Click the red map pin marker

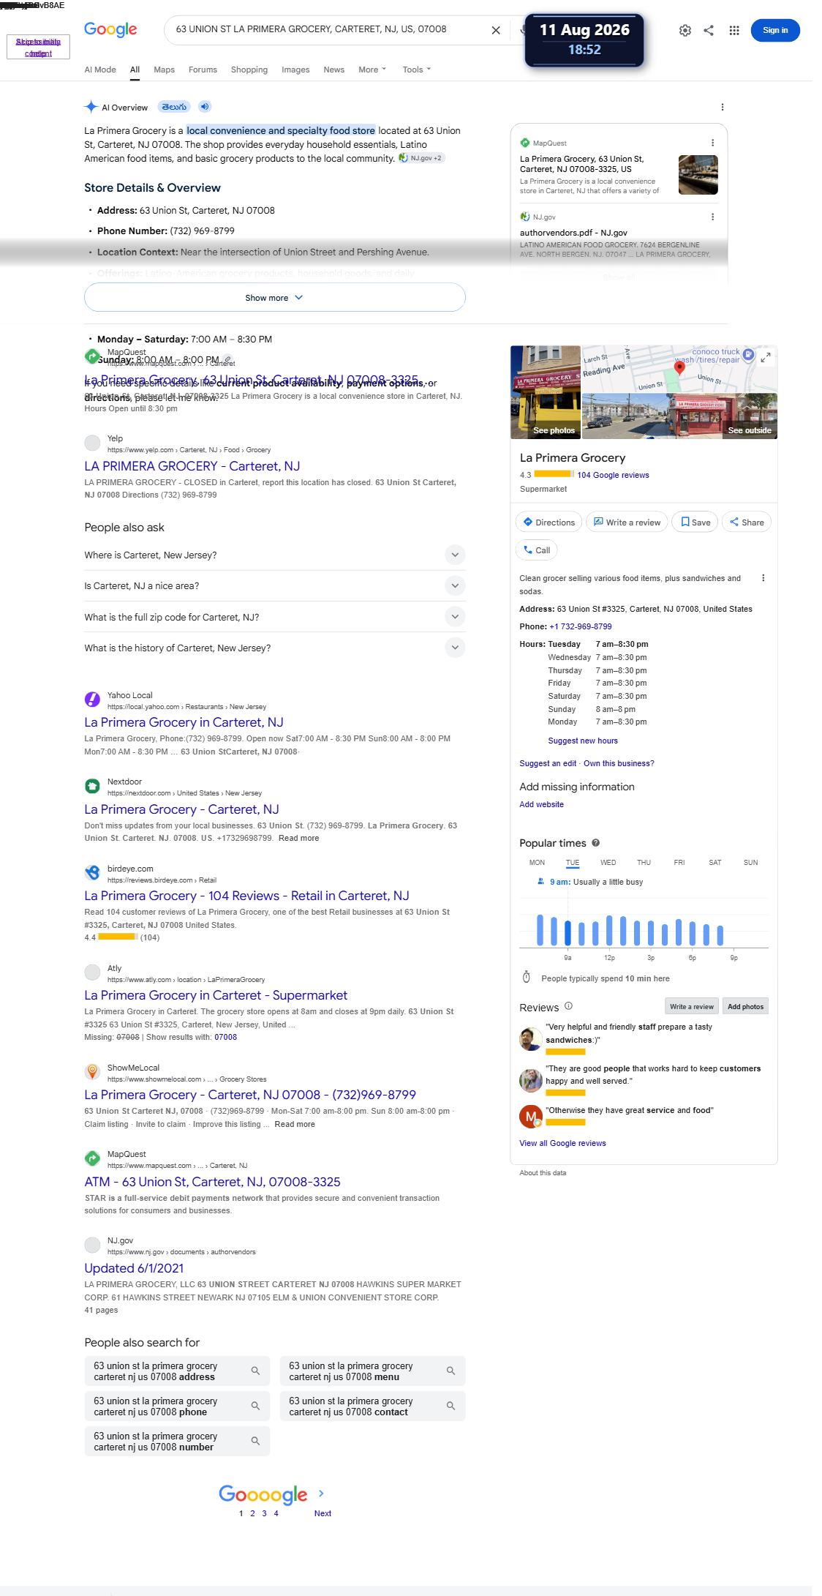(679, 367)
